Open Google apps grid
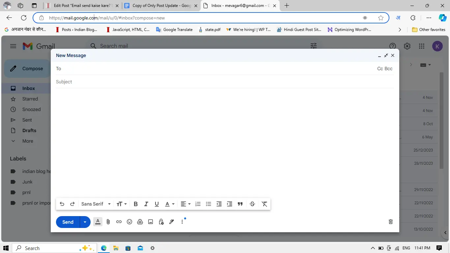The width and height of the screenshot is (450, 253). 422,46
